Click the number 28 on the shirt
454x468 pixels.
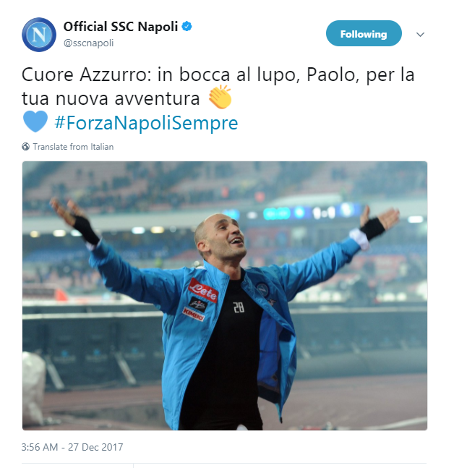coord(239,307)
